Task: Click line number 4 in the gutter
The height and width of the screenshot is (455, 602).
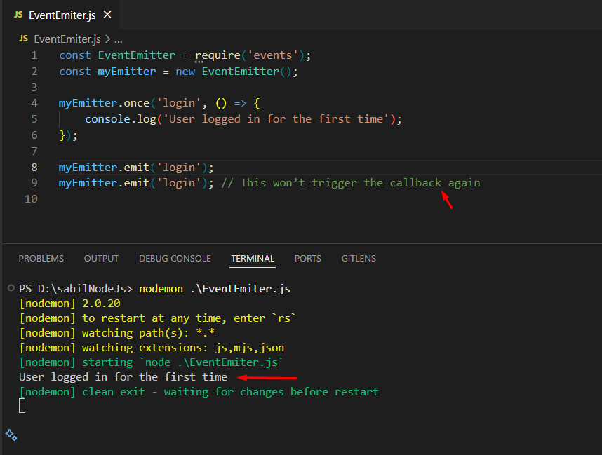Action: click(x=34, y=103)
